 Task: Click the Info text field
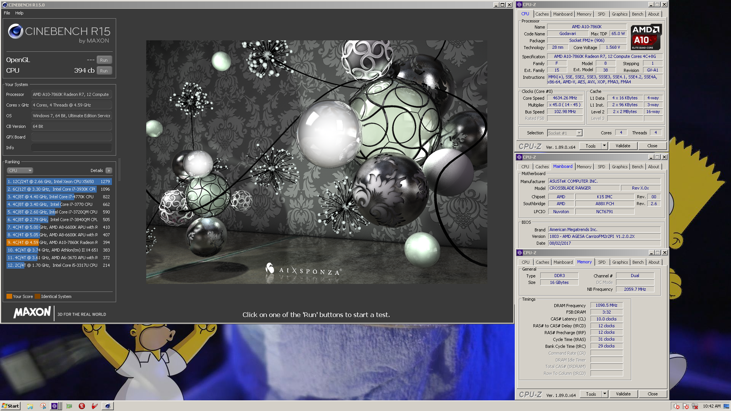click(72, 148)
